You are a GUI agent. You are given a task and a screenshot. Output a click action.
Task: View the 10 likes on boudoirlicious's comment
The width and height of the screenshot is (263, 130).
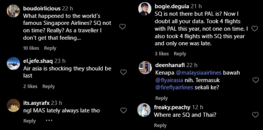(x=31, y=48)
